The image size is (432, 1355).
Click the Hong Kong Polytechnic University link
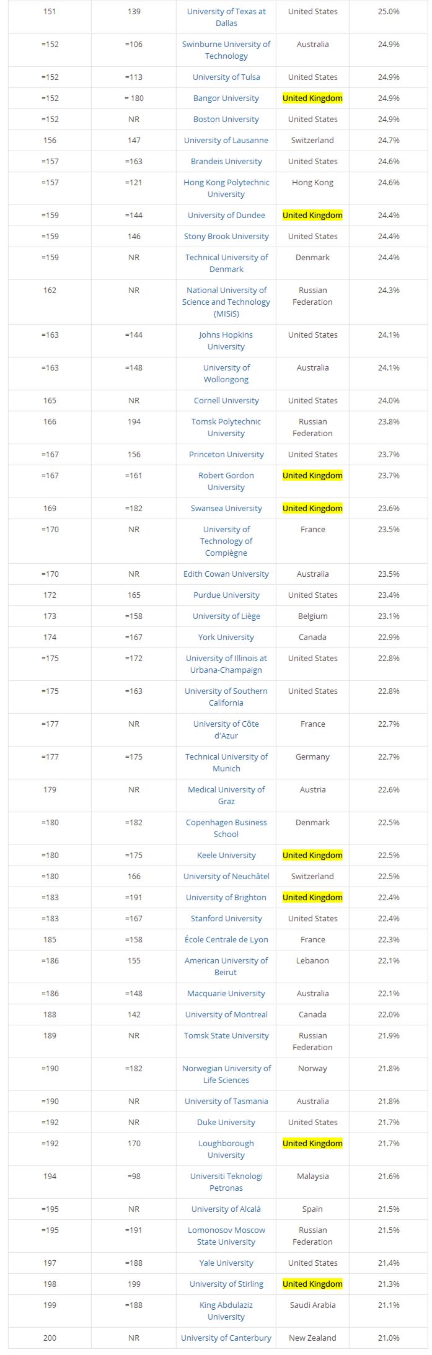pos(226,188)
